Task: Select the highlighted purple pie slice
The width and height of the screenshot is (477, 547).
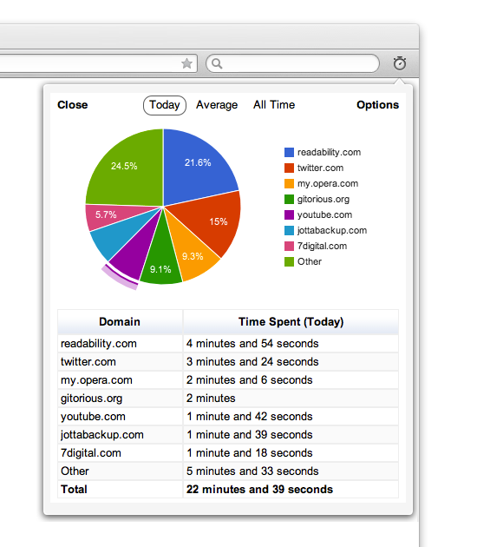Action: point(134,254)
